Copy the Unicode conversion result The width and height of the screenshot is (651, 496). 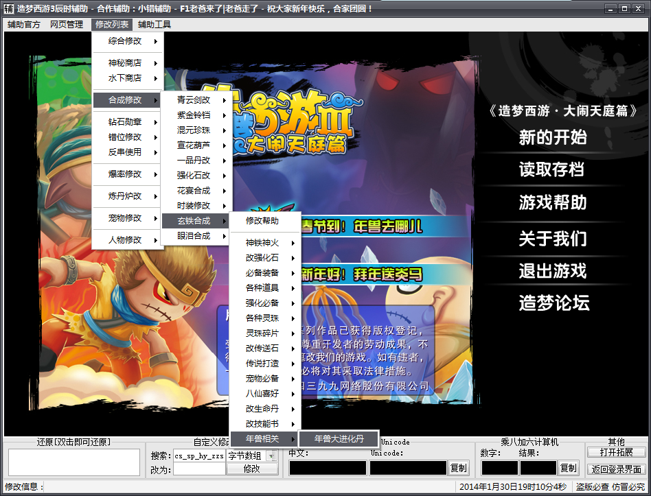459,468
